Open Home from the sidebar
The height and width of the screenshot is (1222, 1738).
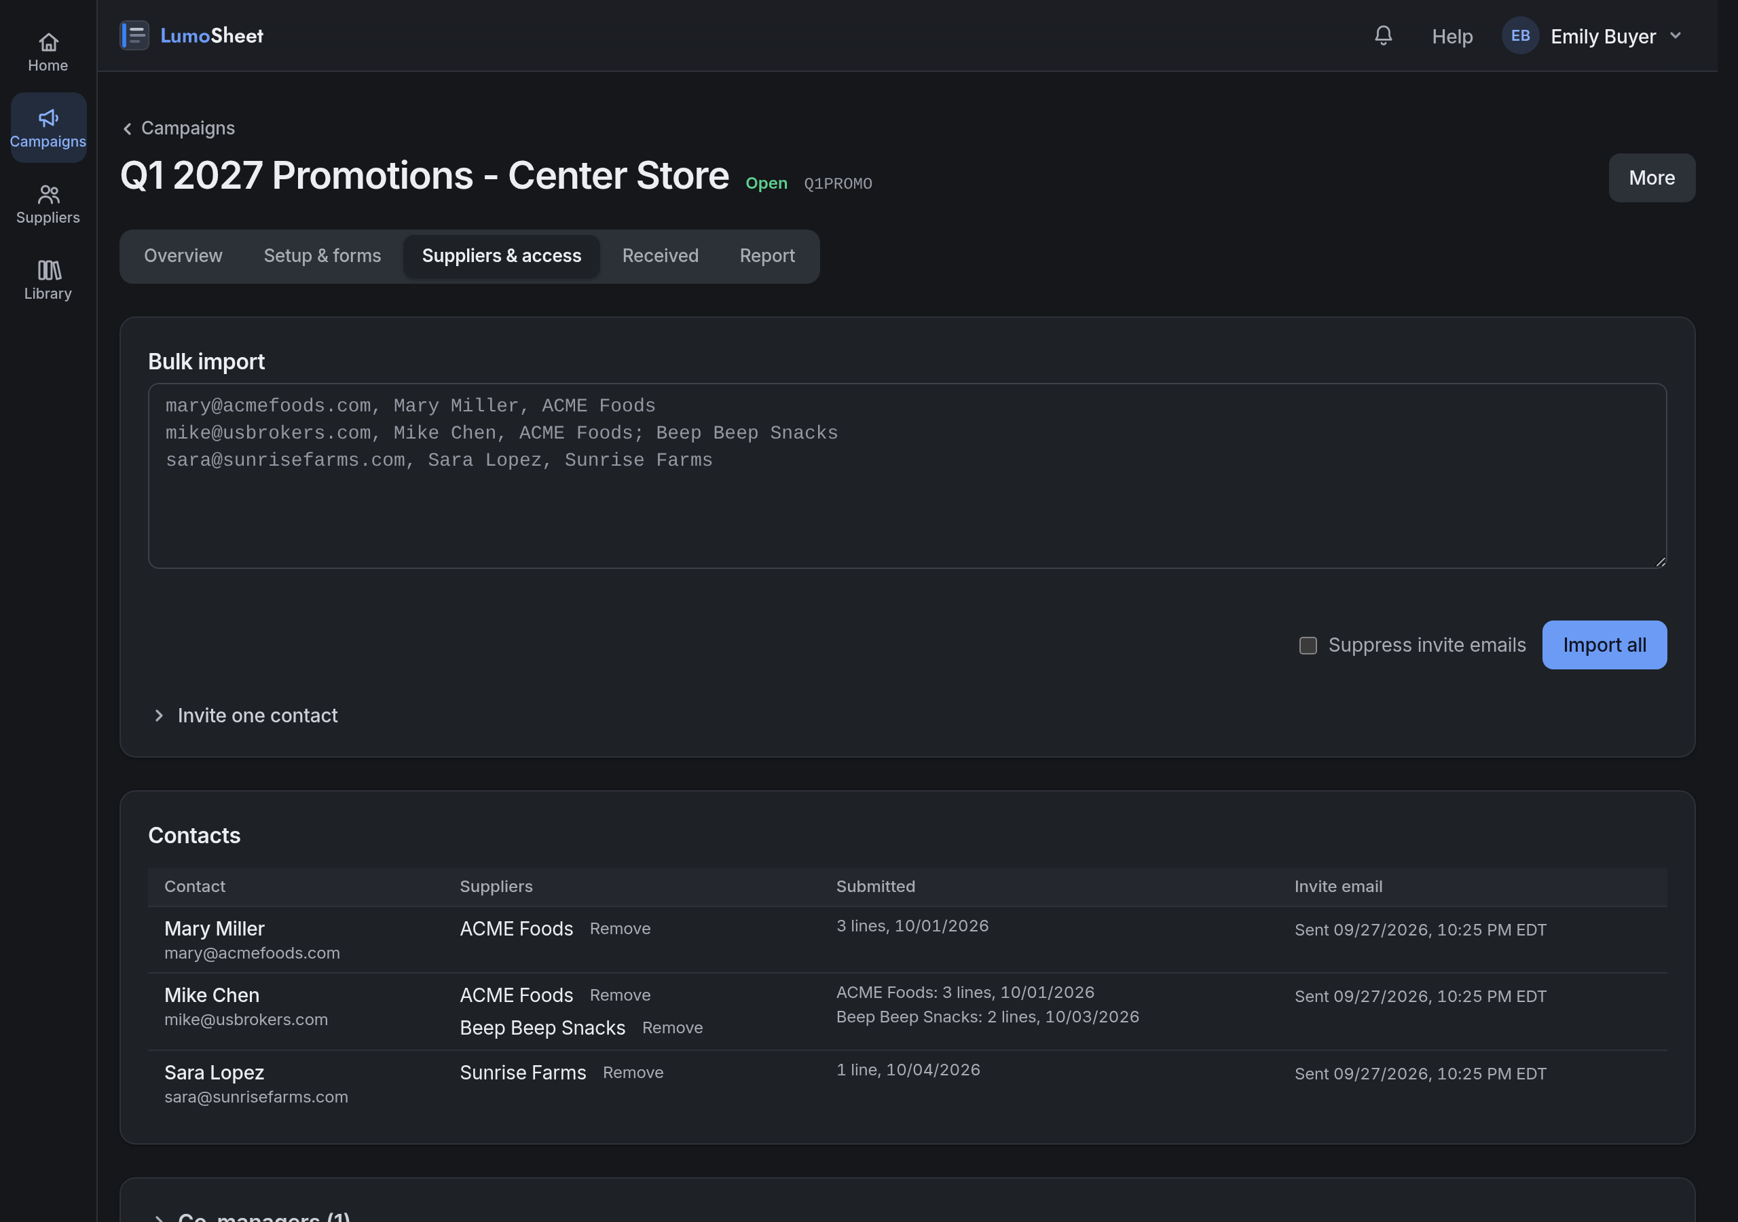point(48,52)
